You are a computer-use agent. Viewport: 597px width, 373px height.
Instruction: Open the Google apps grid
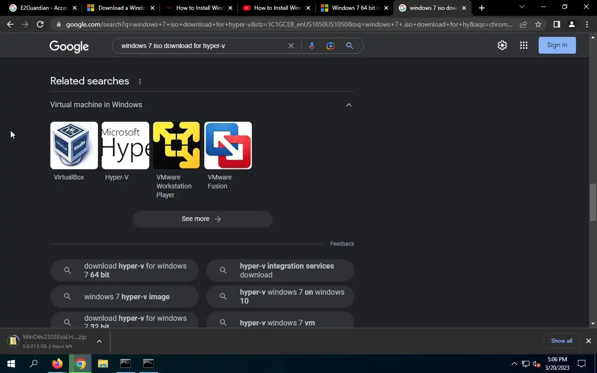pyautogui.click(x=524, y=45)
